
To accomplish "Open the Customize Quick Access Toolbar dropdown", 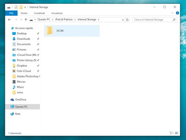I will (x=25, y=7).
